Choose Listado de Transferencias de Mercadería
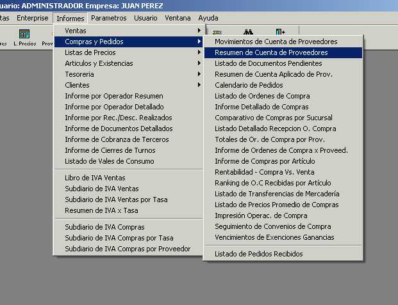The height and width of the screenshot is (305, 398). [x=283, y=194]
